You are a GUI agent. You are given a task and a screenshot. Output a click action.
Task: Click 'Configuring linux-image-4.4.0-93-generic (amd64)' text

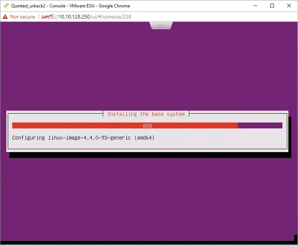[83, 138]
